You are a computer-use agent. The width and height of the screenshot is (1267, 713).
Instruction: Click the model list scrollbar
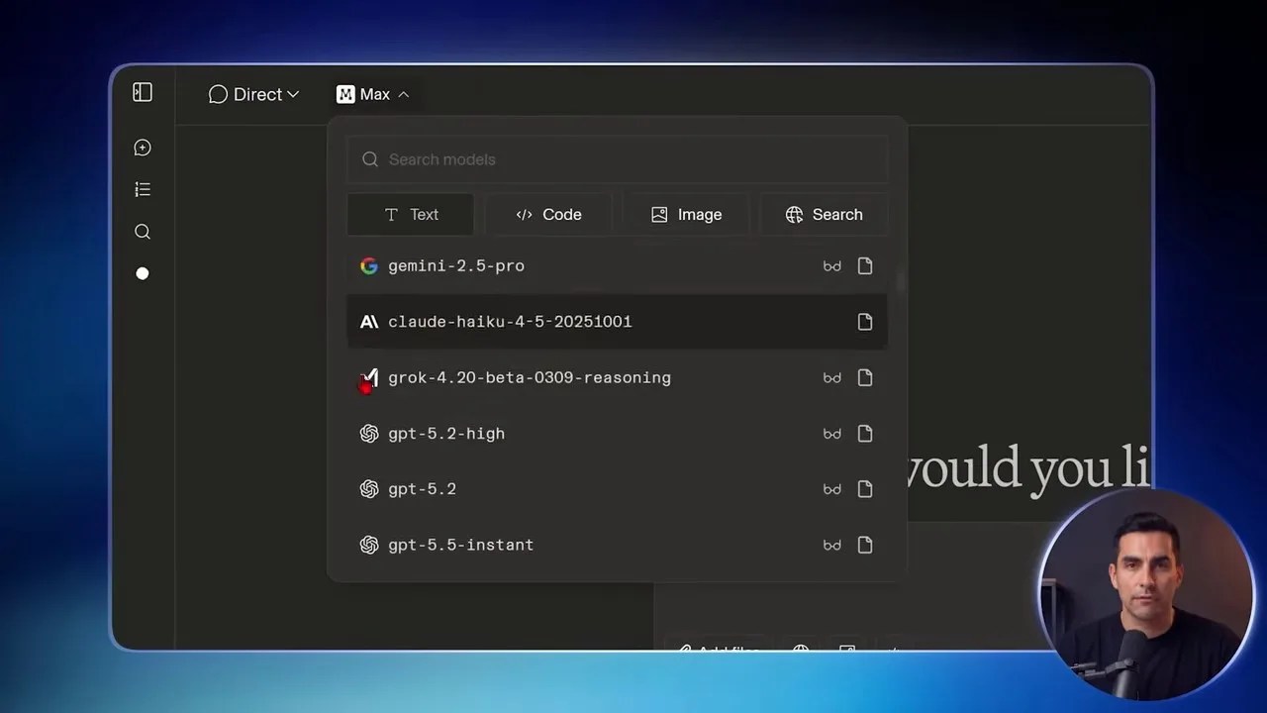(x=900, y=282)
